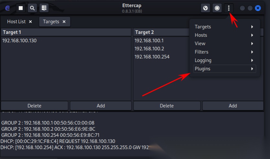Click the stop MITM circle icon
This screenshot has height=159, width=270.
coord(217,8)
